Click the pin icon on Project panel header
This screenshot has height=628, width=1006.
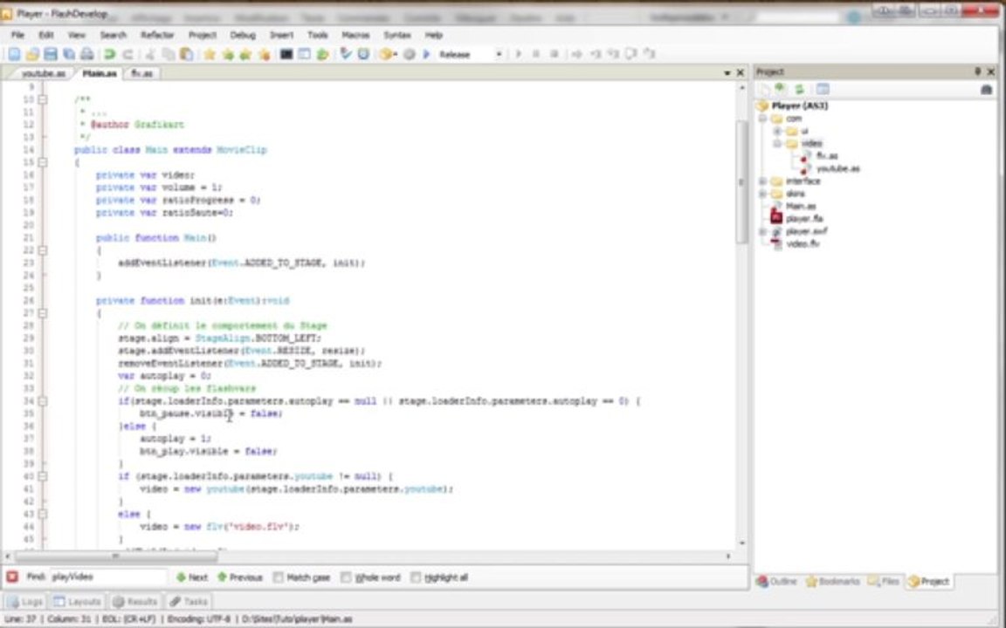pyautogui.click(x=977, y=72)
